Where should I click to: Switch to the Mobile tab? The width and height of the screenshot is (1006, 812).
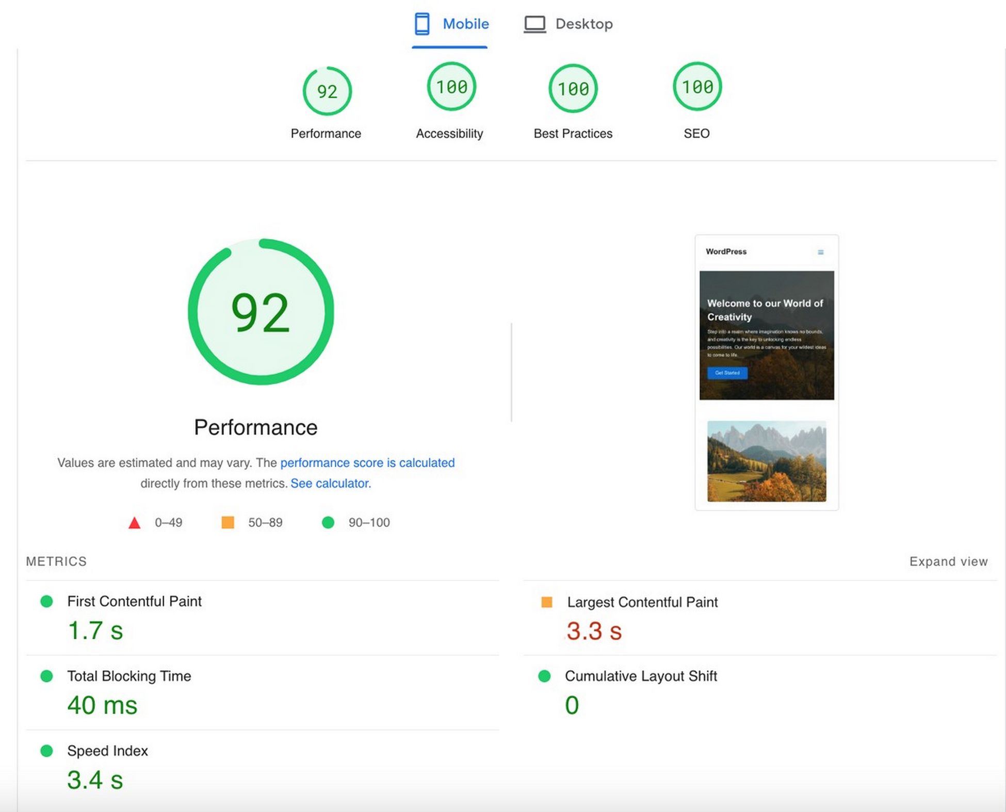(x=450, y=24)
